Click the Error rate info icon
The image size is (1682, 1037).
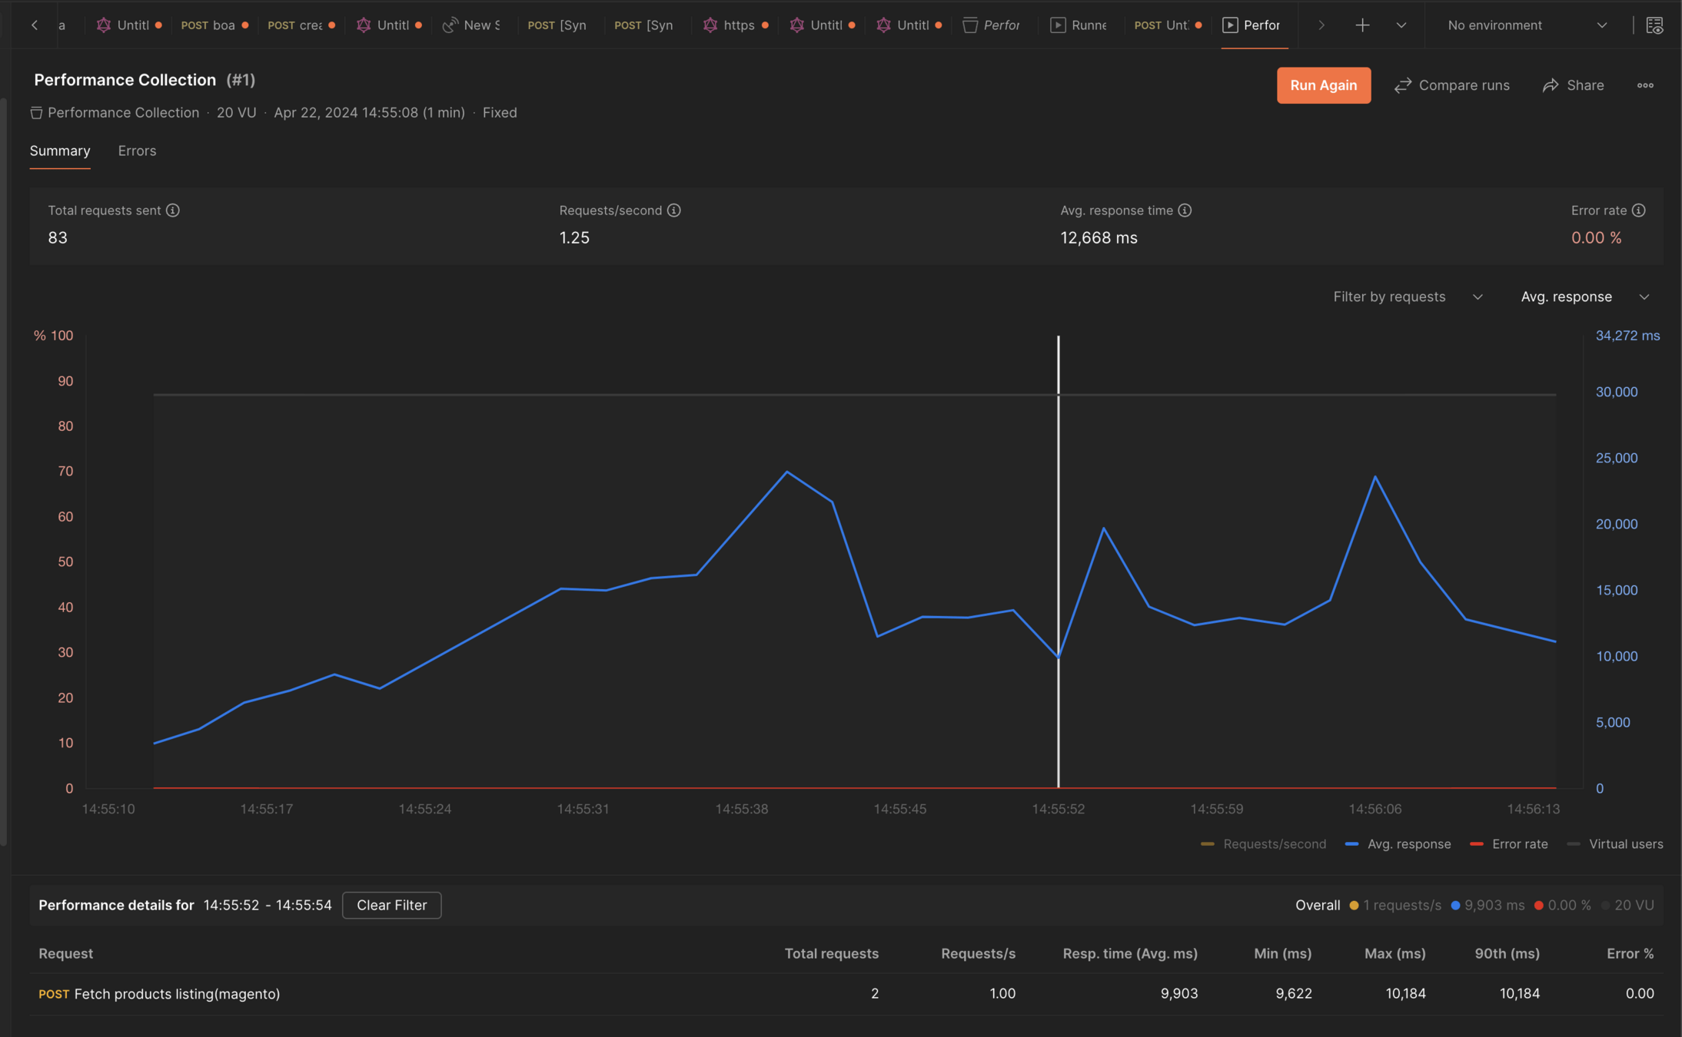1638,210
